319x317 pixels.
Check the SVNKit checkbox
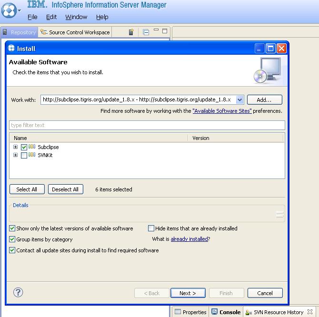[24, 155]
